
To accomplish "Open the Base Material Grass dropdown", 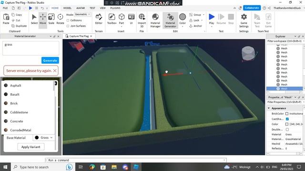I will coord(44,137).
